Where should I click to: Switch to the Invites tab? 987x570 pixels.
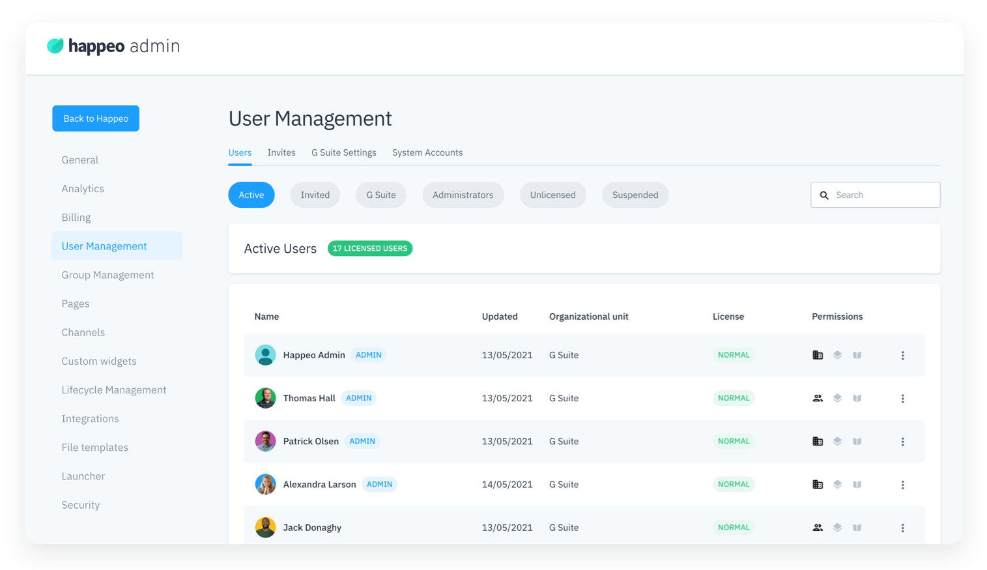pyautogui.click(x=281, y=152)
